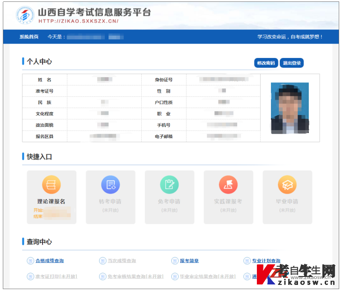Click the icon beside 准考证打印
Image resolution: width=342 pixels, height=291 pixels.
point(30,276)
